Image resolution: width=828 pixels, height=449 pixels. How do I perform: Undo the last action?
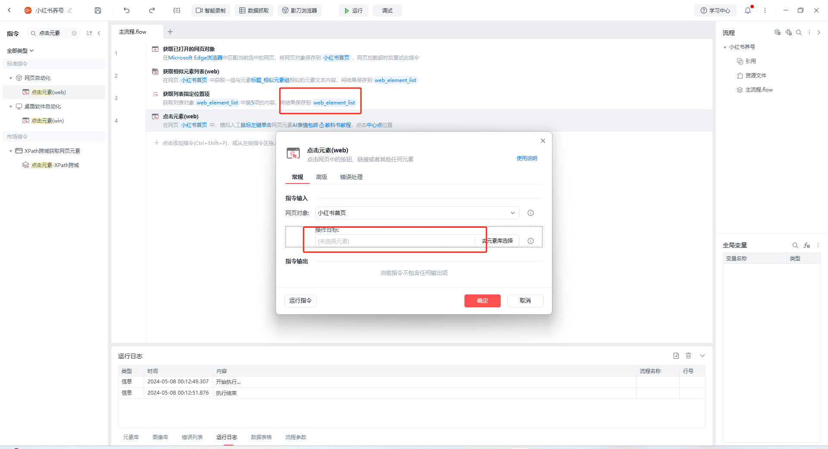[126, 10]
